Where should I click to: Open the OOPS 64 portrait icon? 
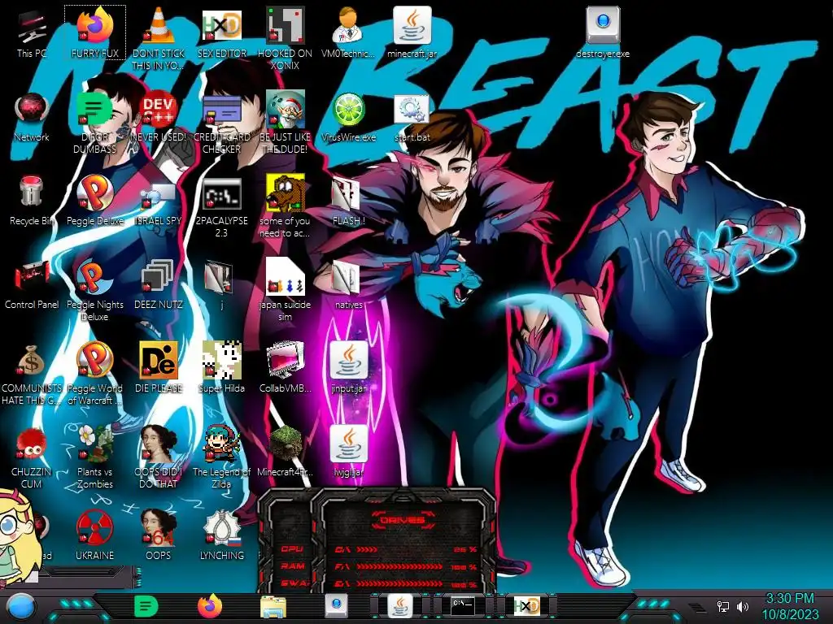[159, 536]
